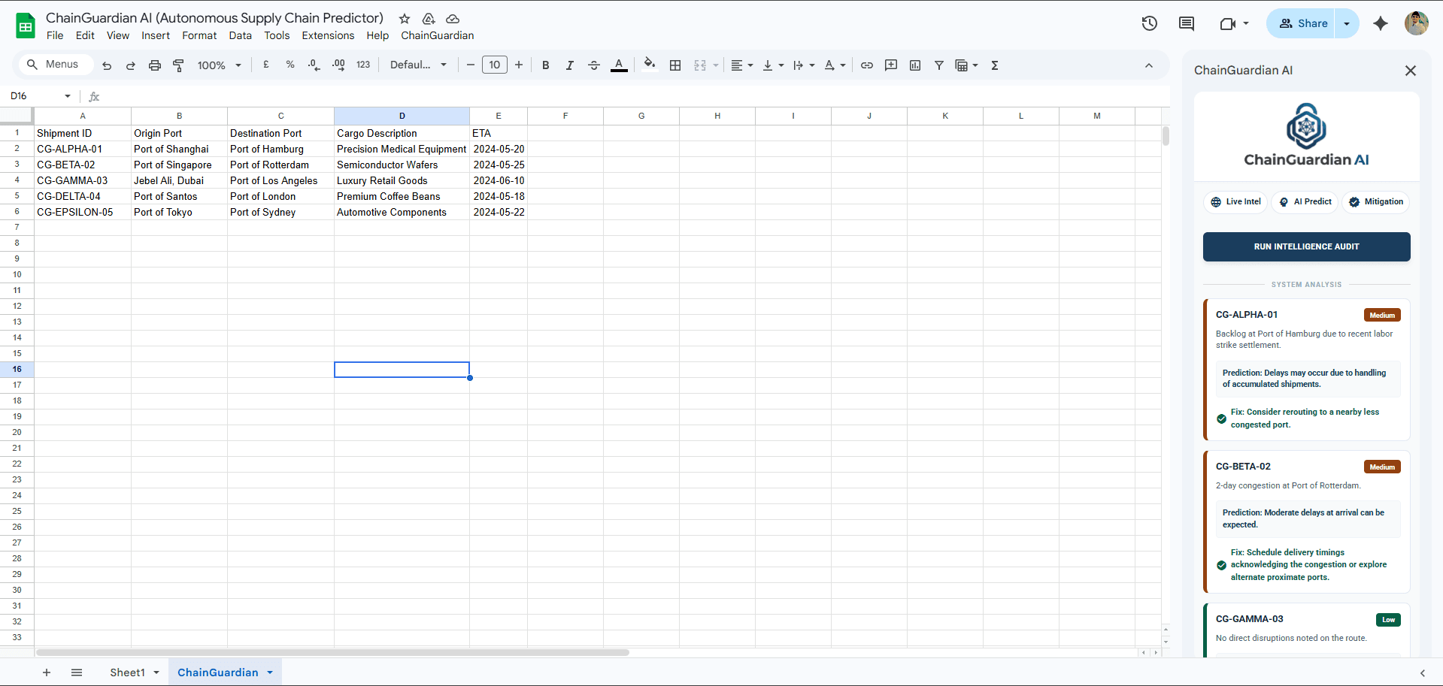
Task: Open ChainGuardian sheet tab menu arrow
Action: click(270, 672)
